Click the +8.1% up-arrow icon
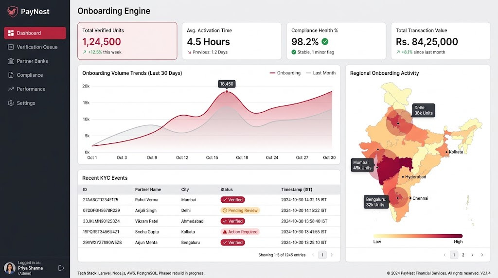The image size is (498, 278). tap(398, 52)
